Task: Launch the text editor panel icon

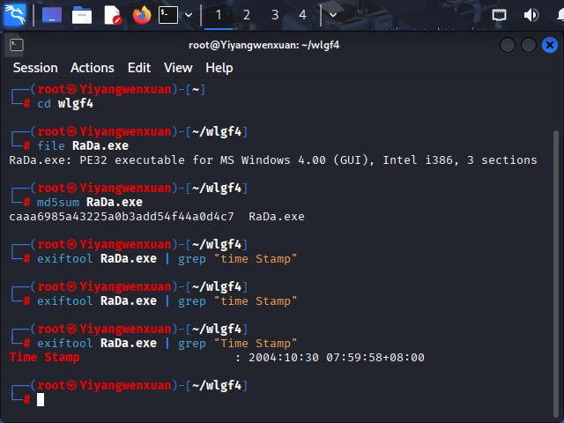Action: pos(113,16)
